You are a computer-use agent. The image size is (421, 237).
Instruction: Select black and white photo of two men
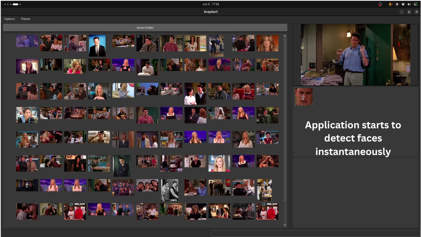(170, 190)
